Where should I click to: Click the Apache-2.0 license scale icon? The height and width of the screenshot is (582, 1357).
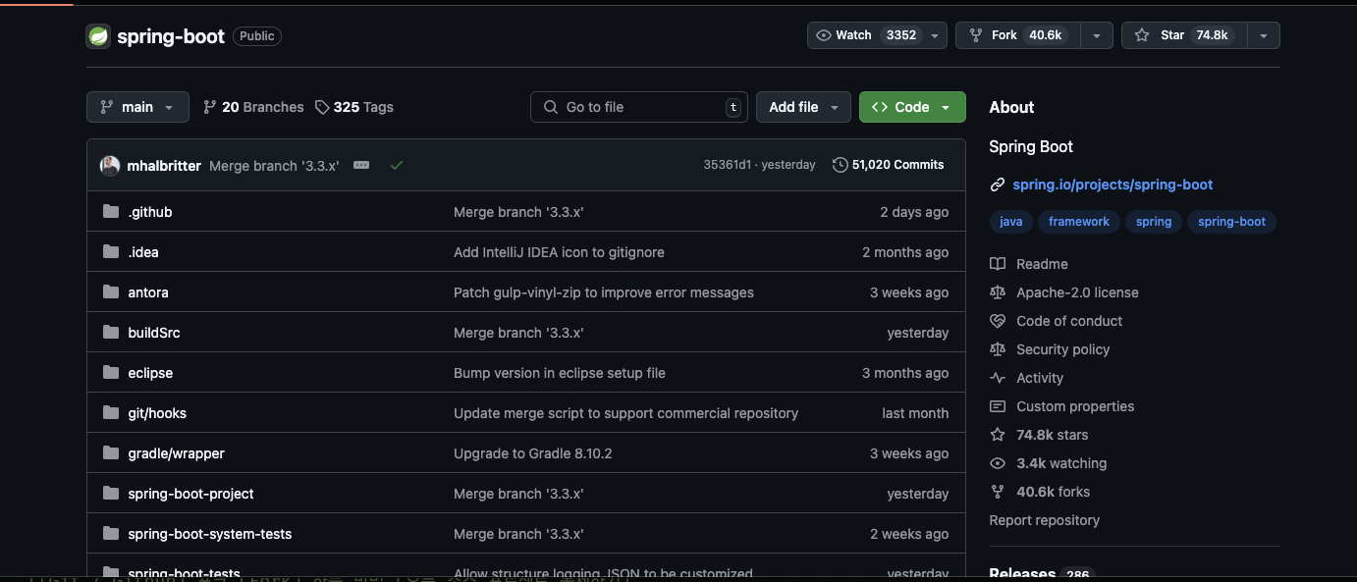tap(998, 292)
